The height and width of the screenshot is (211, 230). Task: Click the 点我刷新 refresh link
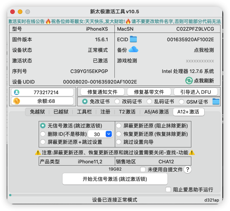tap(204, 81)
